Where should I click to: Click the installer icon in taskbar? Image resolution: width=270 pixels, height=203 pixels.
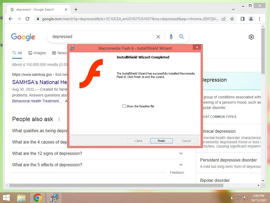(54, 198)
